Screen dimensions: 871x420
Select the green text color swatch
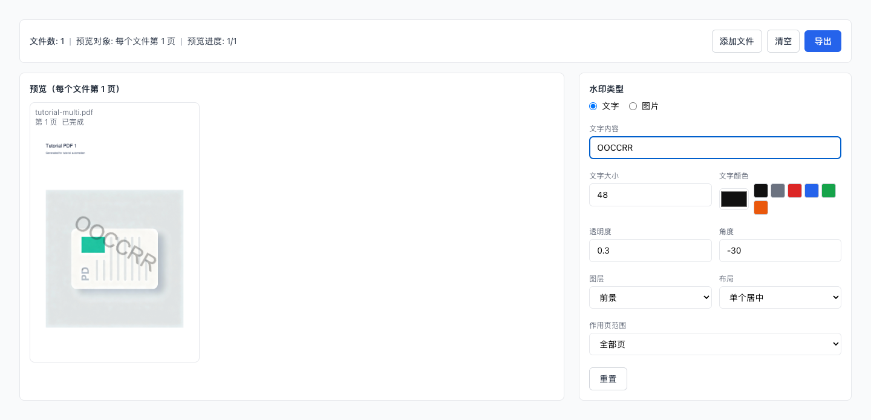pyautogui.click(x=828, y=190)
